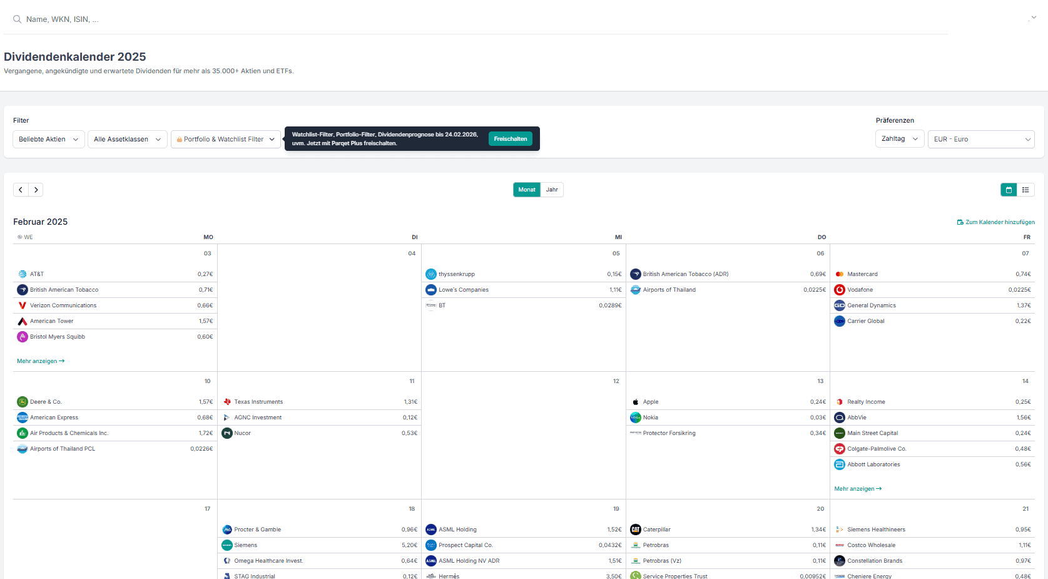
Task: Open the Prospect Capital Co. entry
Action: click(x=524, y=545)
